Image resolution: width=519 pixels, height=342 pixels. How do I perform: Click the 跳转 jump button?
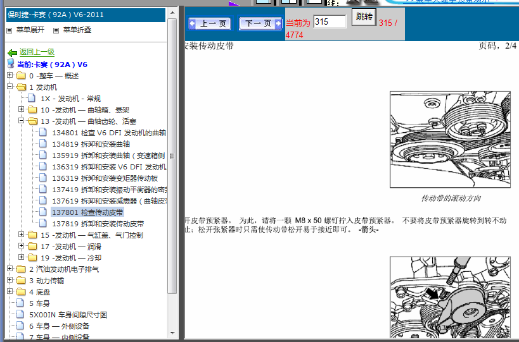(x=364, y=16)
